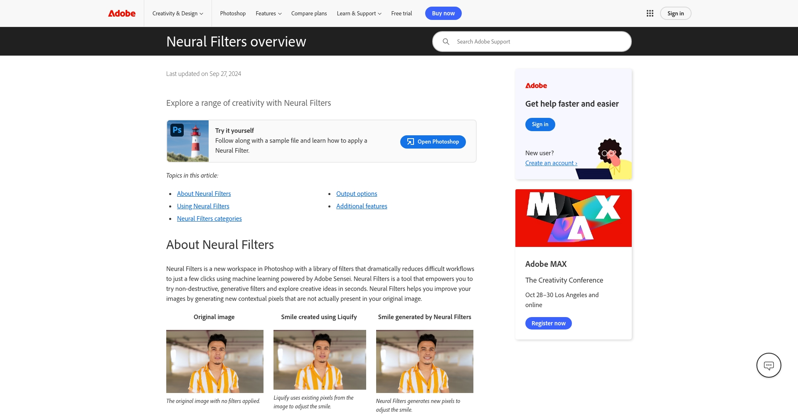Click the search magnifier icon
The height and width of the screenshot is (415, 798).
(446, 41)
